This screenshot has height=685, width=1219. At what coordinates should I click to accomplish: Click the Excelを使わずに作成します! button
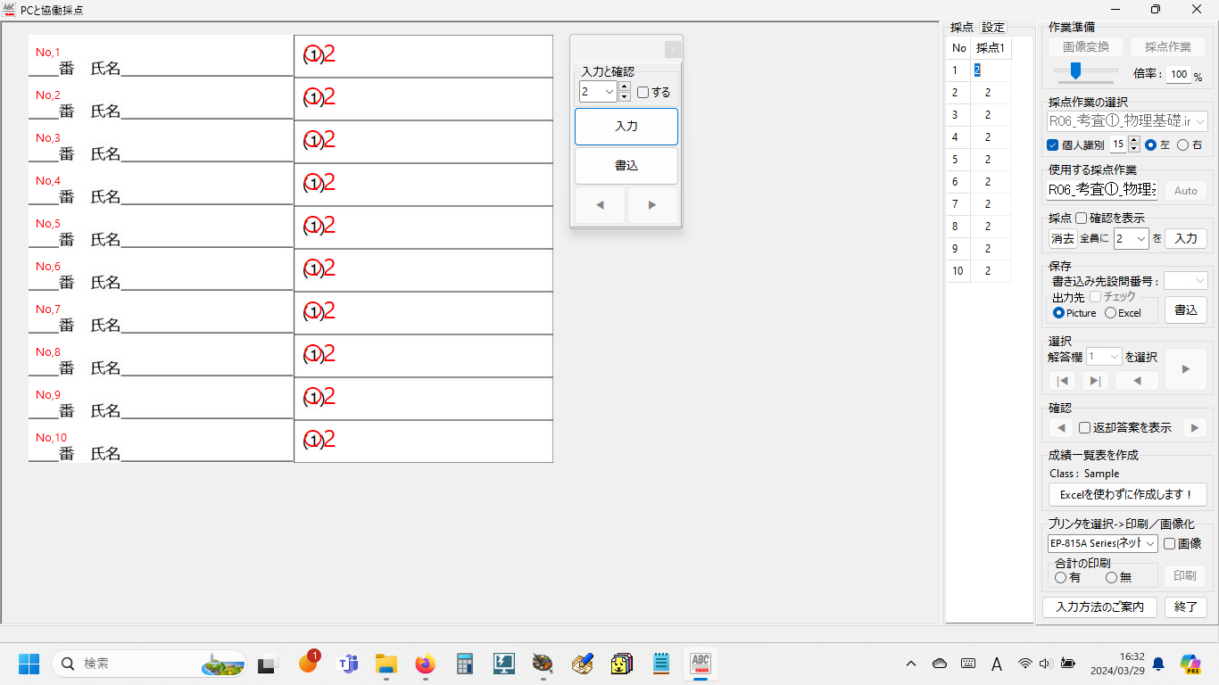point(1127,495)
